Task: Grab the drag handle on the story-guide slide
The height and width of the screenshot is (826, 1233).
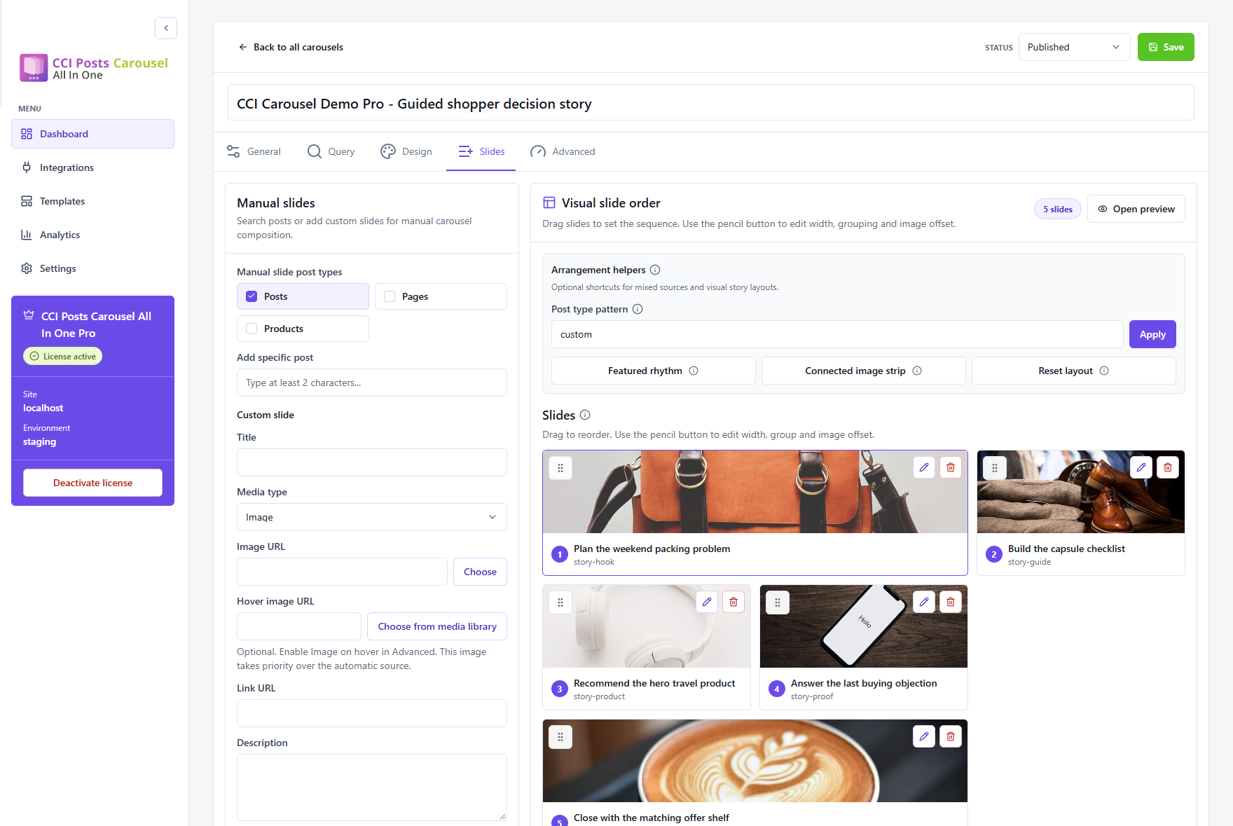Action: click(995, 468)
